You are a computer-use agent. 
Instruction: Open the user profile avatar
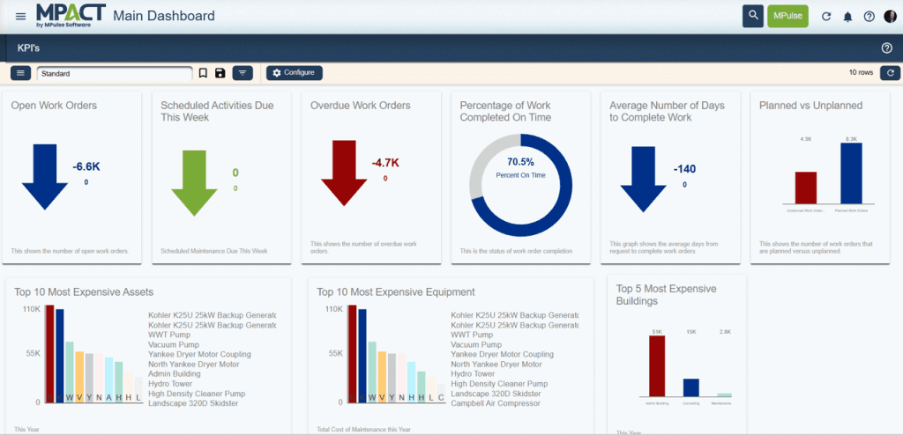889,16
